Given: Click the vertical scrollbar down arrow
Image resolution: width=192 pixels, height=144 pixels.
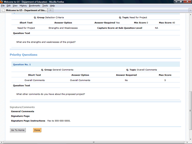Looking at the screenshot, I should [190, 138].
